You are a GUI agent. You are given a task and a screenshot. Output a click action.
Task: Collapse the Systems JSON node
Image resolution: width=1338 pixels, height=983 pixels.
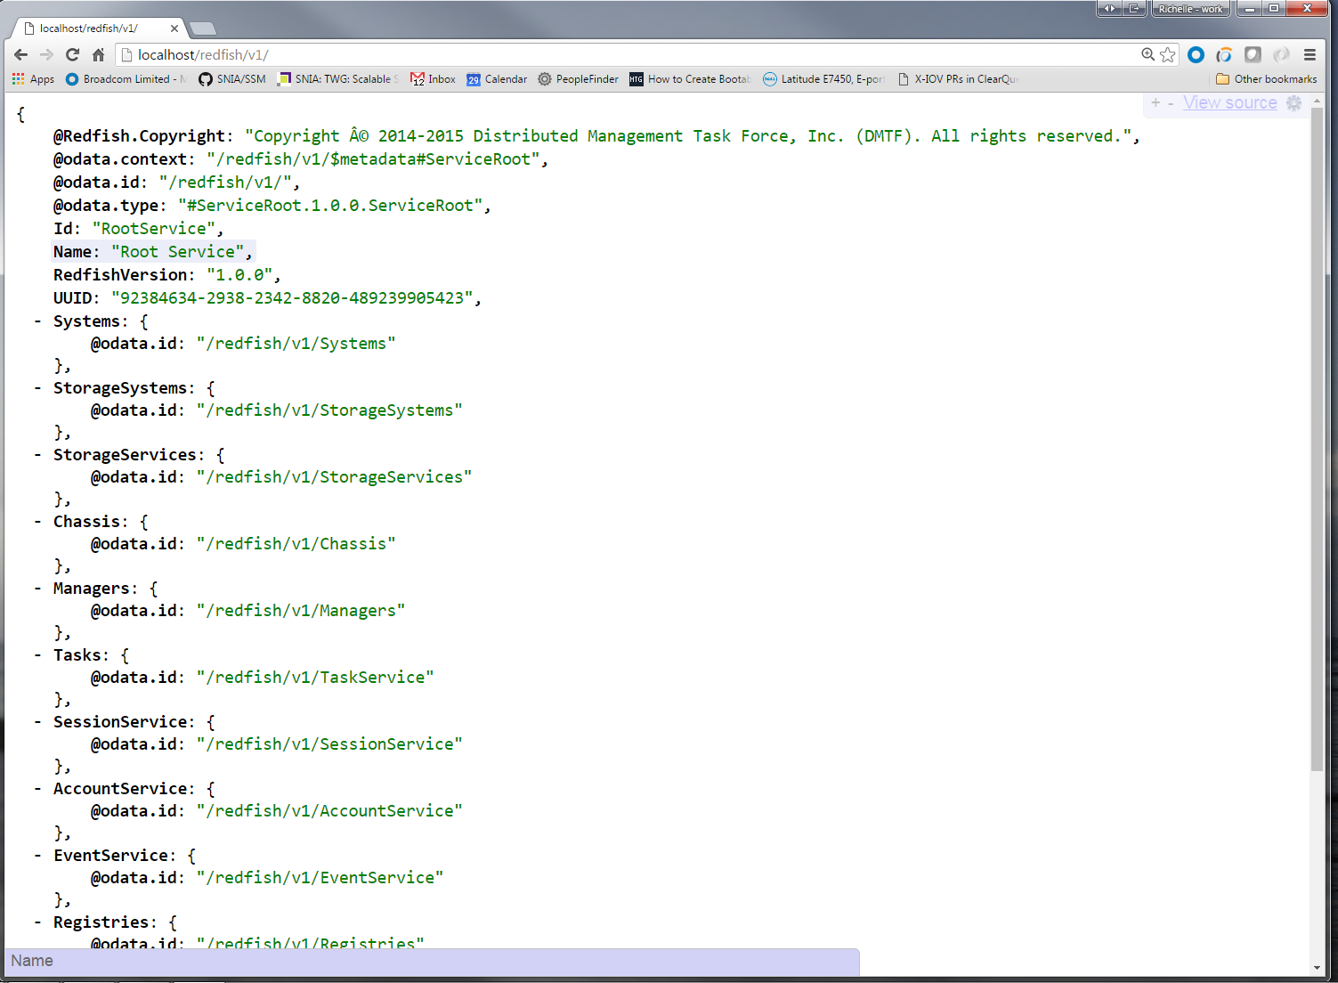(37, 321)
